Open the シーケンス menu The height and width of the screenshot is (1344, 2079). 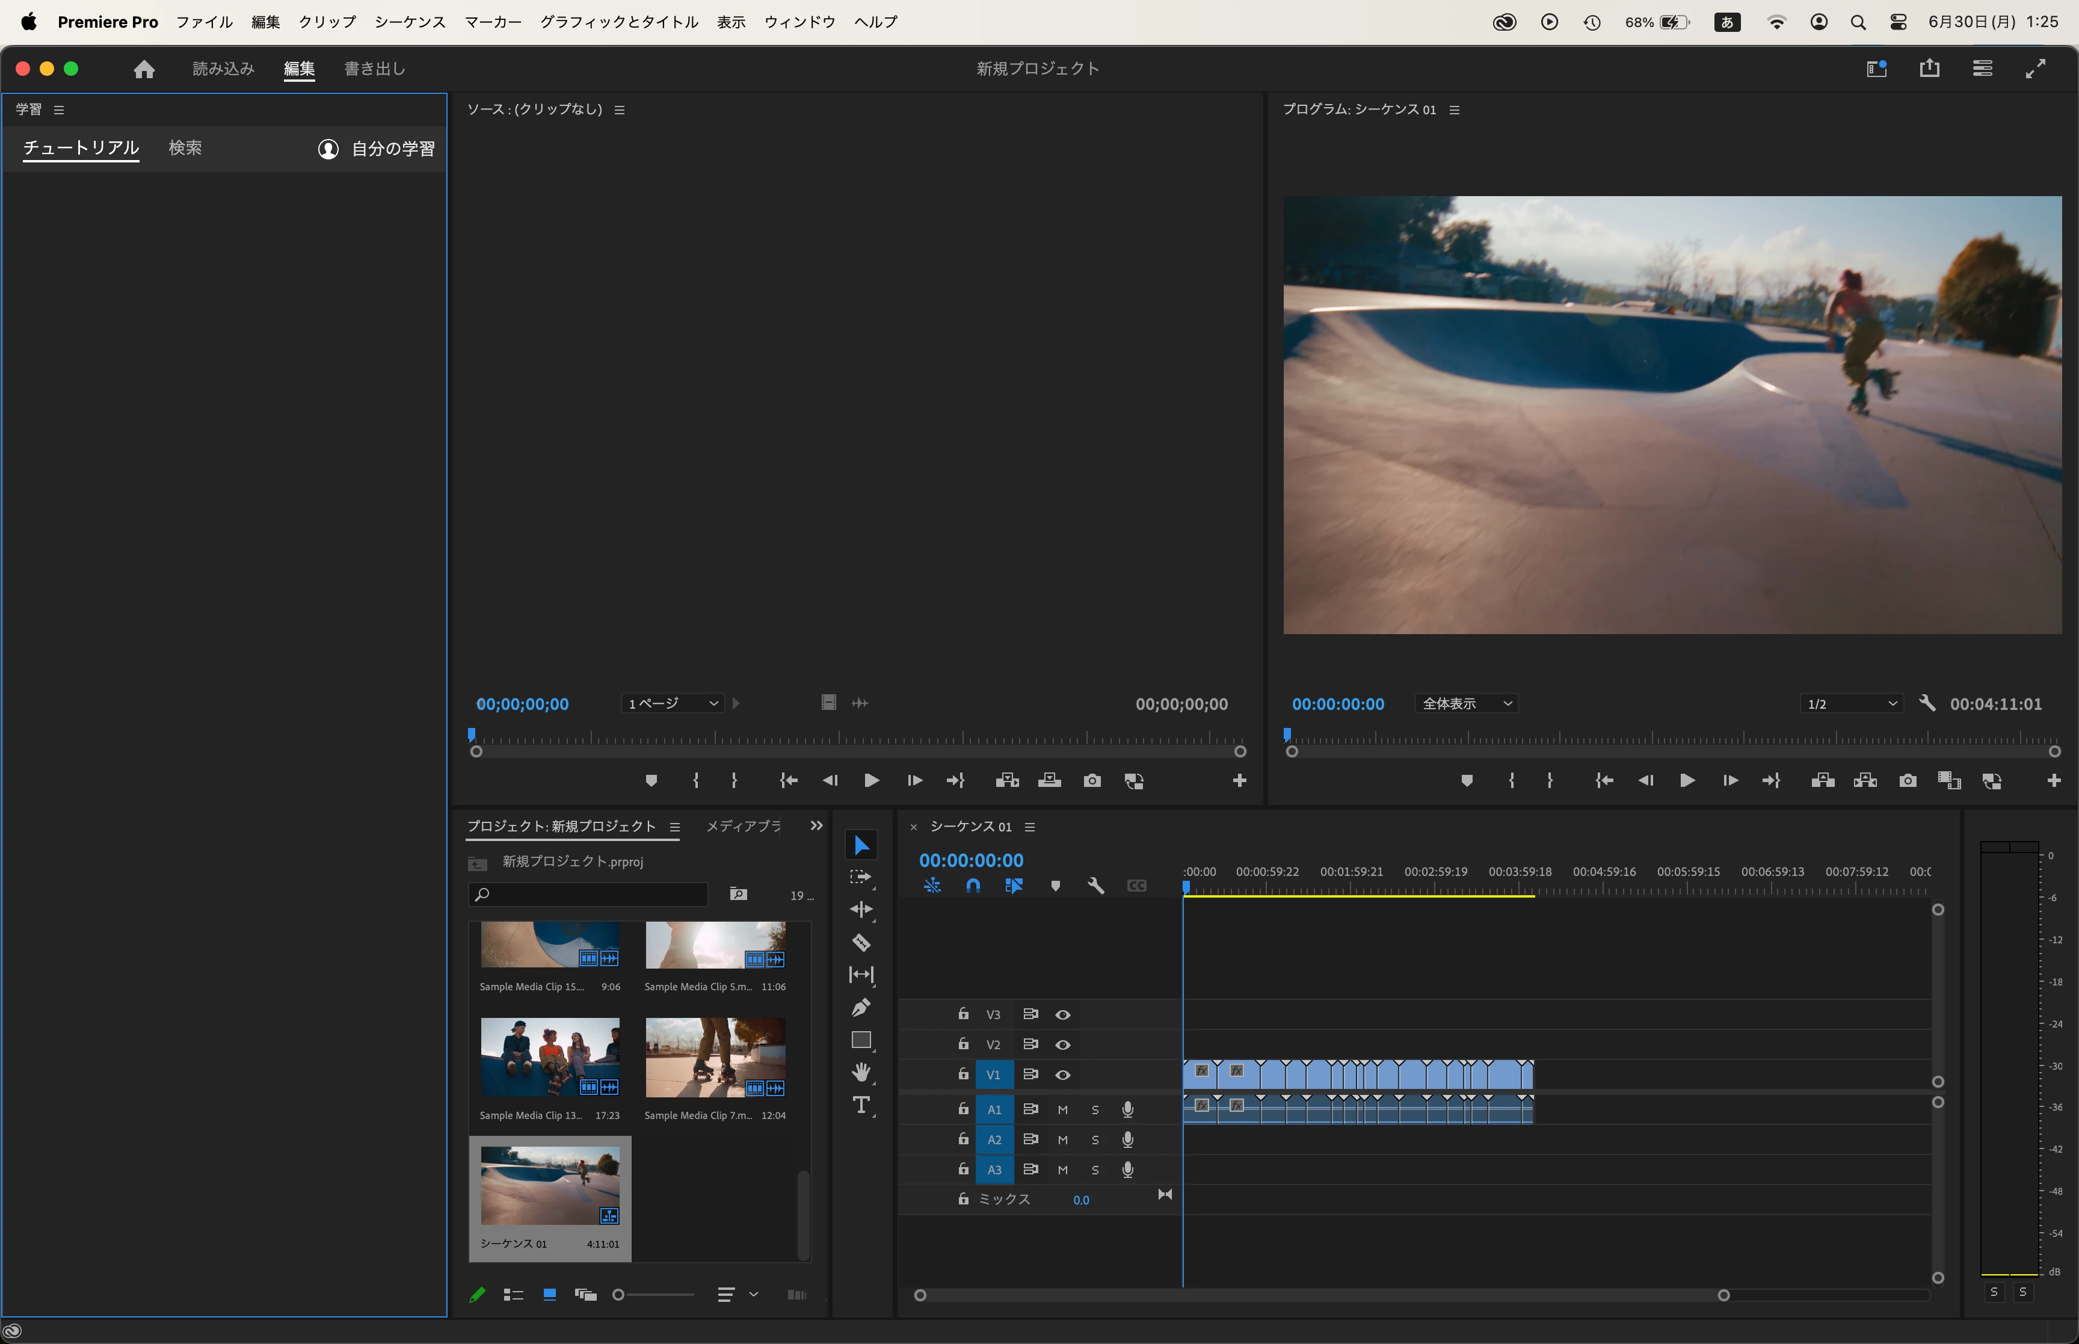pyautogui.click(x=410, y=22)
